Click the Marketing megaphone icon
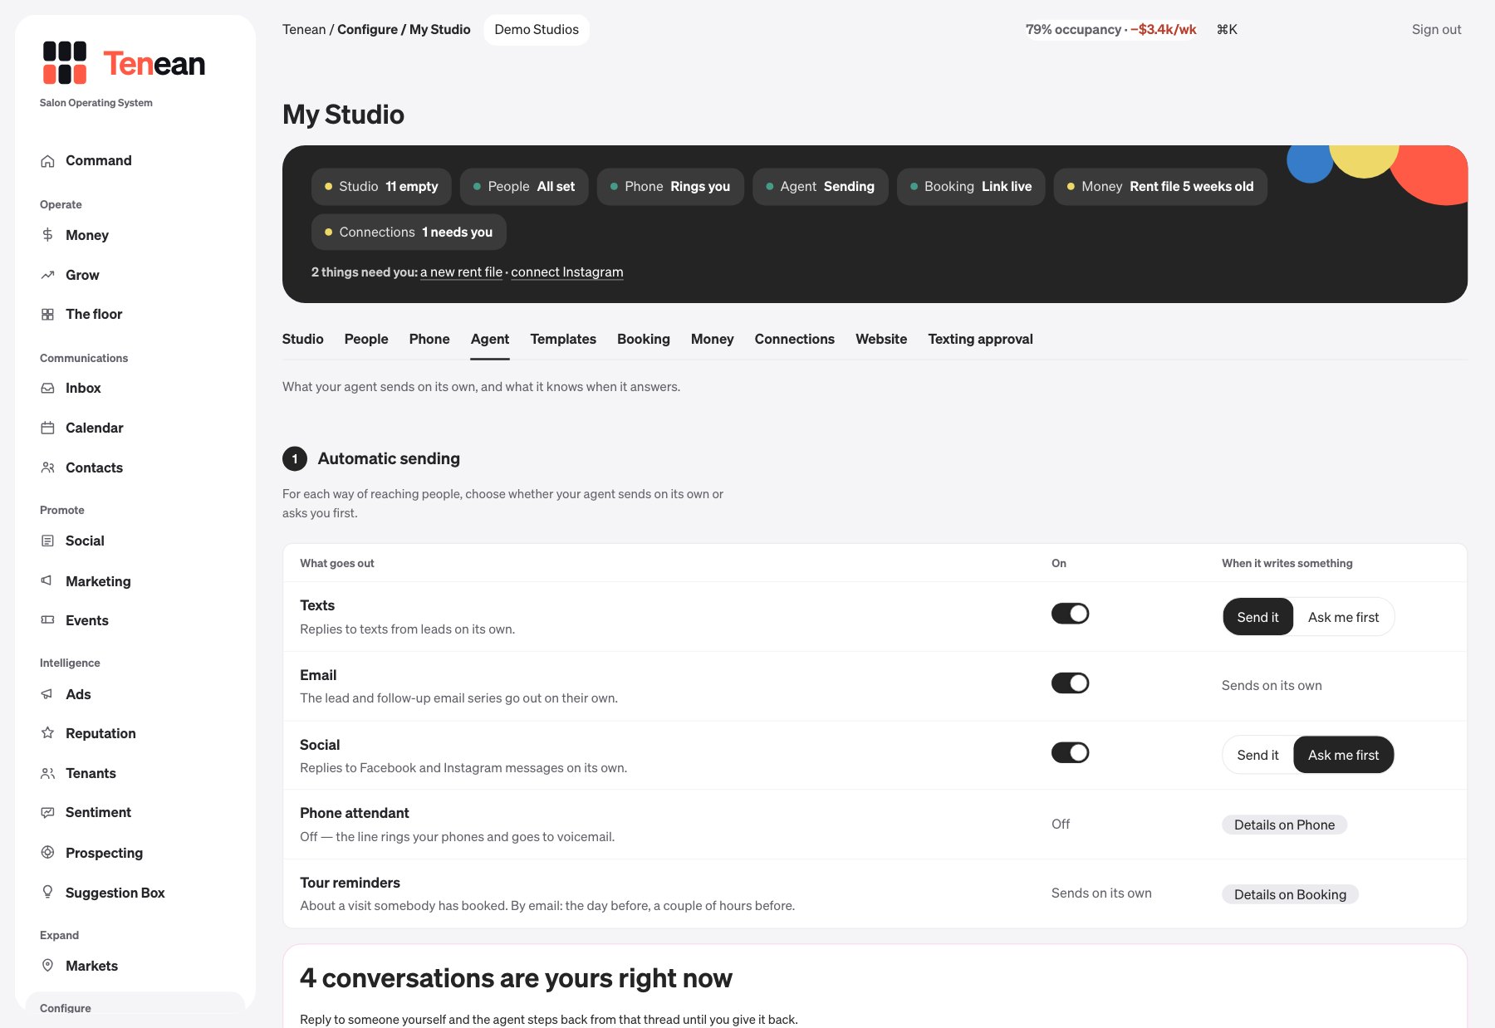The width and height of the screenshot is (1495, 1028). pyautogui.click(x=48, y=580)
